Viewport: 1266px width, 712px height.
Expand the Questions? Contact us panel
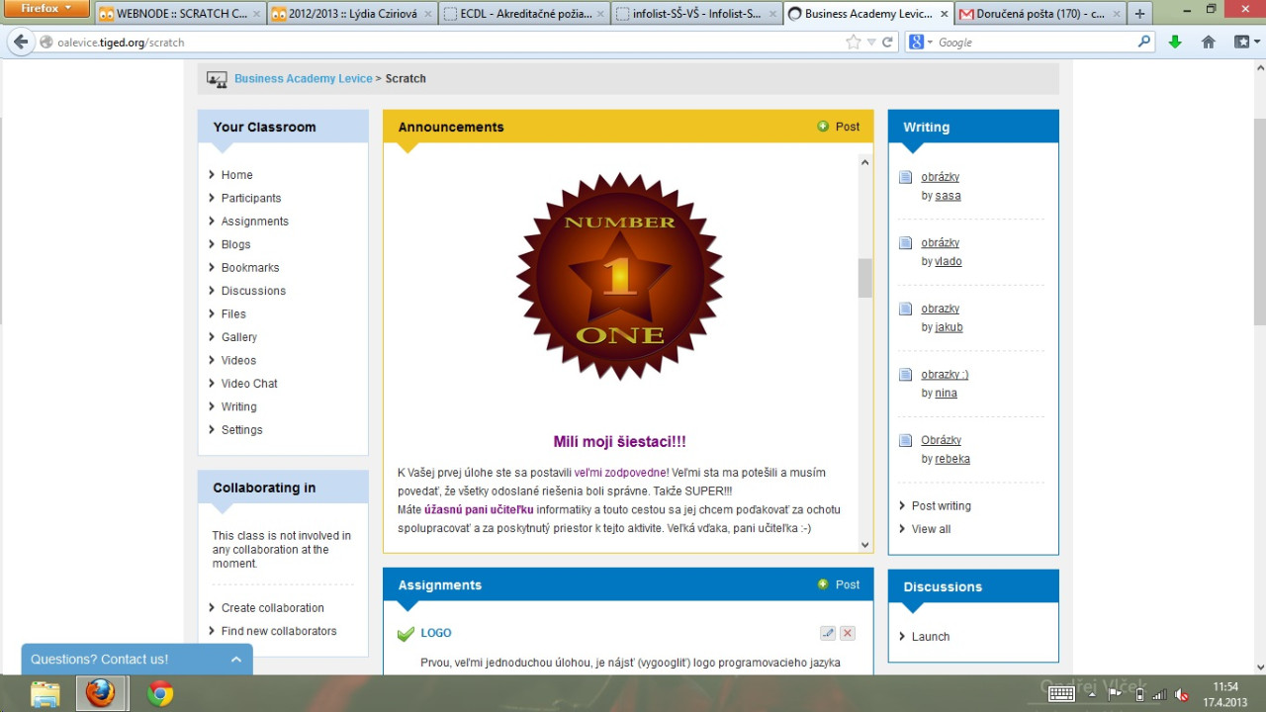(235, 660)
